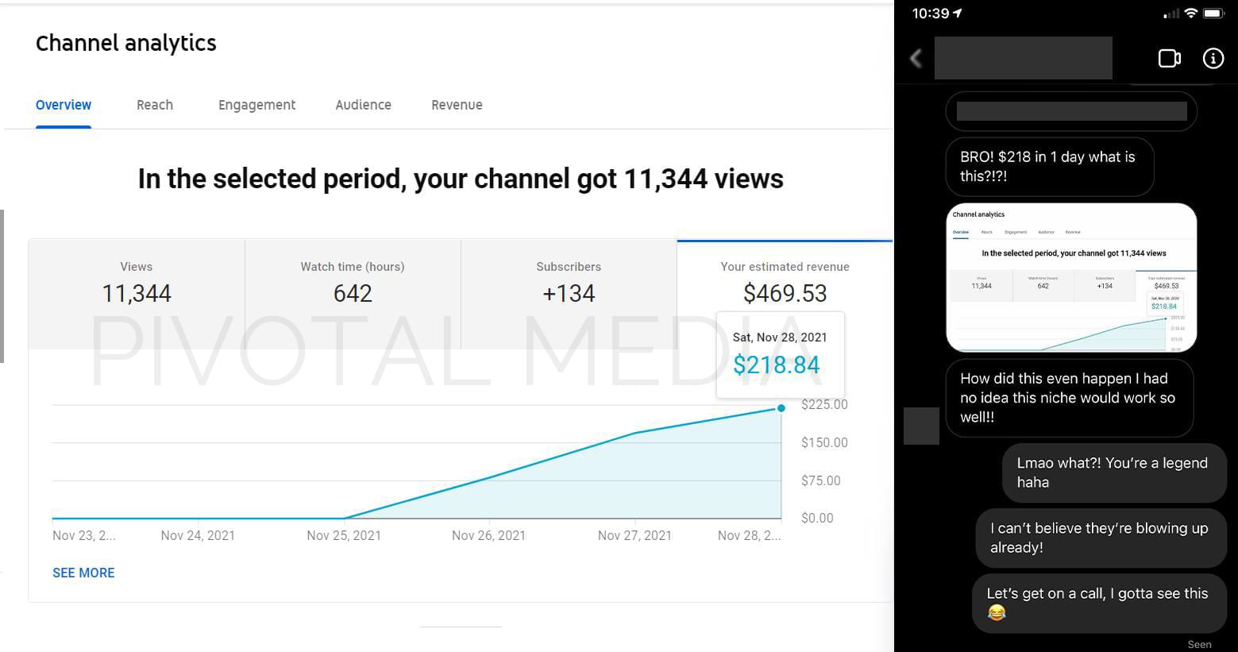
Task: Open the Engagement tab
Action: click(256, 105)
